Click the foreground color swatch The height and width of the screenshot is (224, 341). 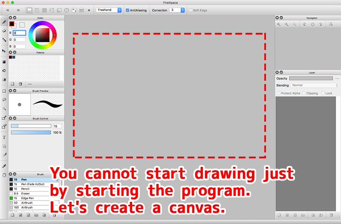[12, 24]
